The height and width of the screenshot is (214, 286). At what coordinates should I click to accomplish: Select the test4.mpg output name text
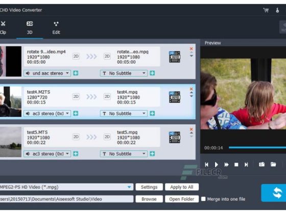pos(127,92)
